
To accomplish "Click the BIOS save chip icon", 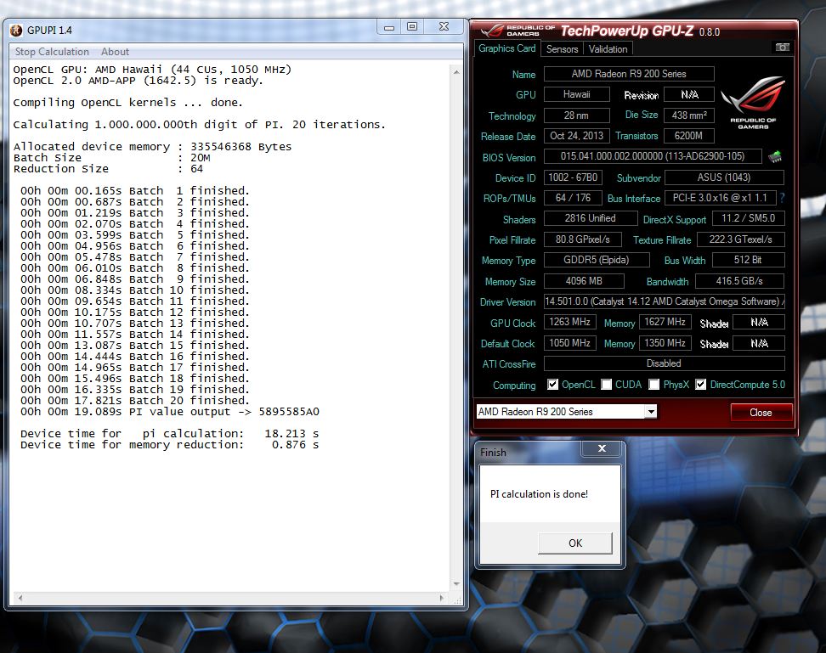I will click(775, 156).
